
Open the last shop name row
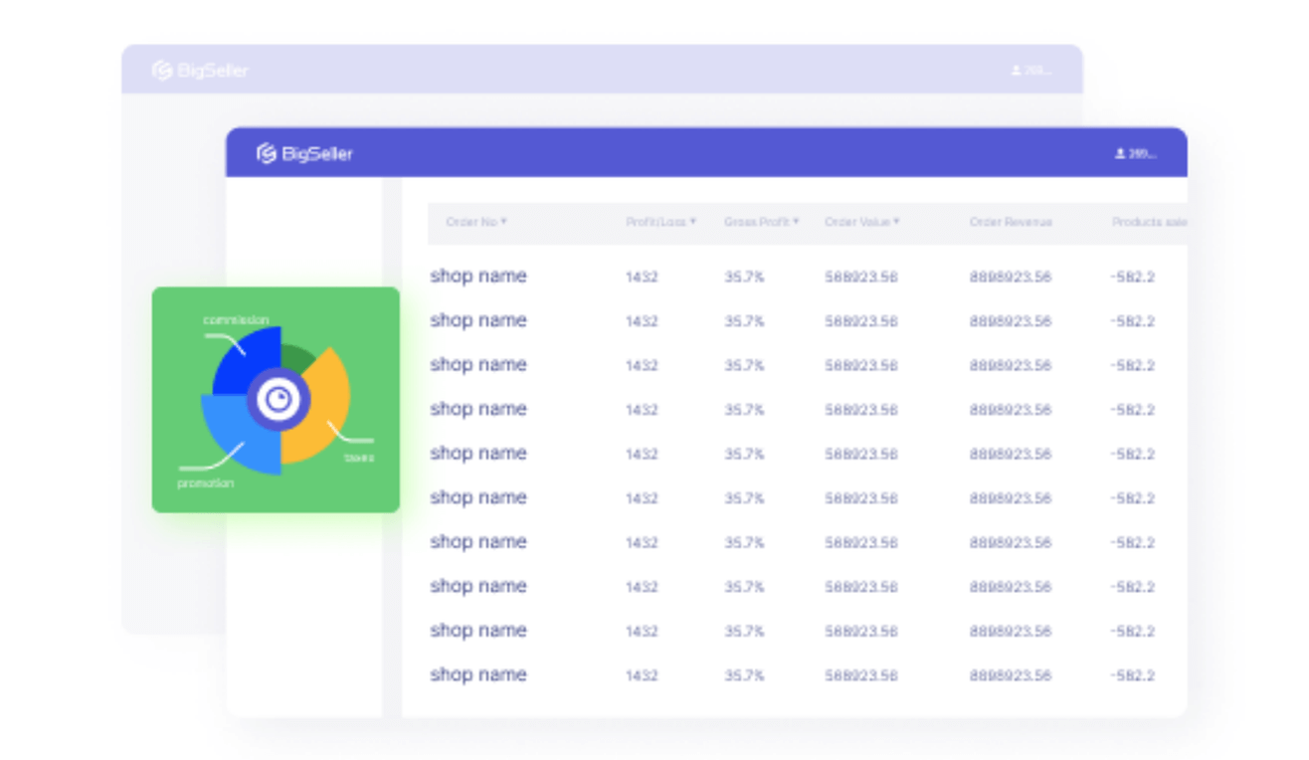pos(477,674)
